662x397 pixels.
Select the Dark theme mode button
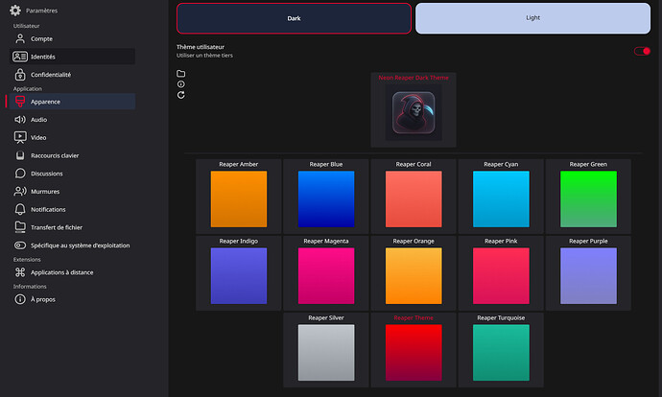(294, 18)
